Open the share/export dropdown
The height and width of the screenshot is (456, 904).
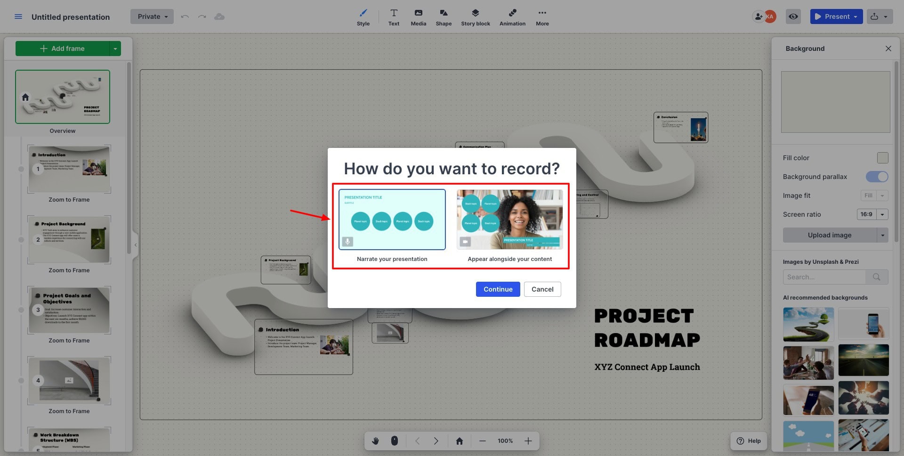(880, 16)
